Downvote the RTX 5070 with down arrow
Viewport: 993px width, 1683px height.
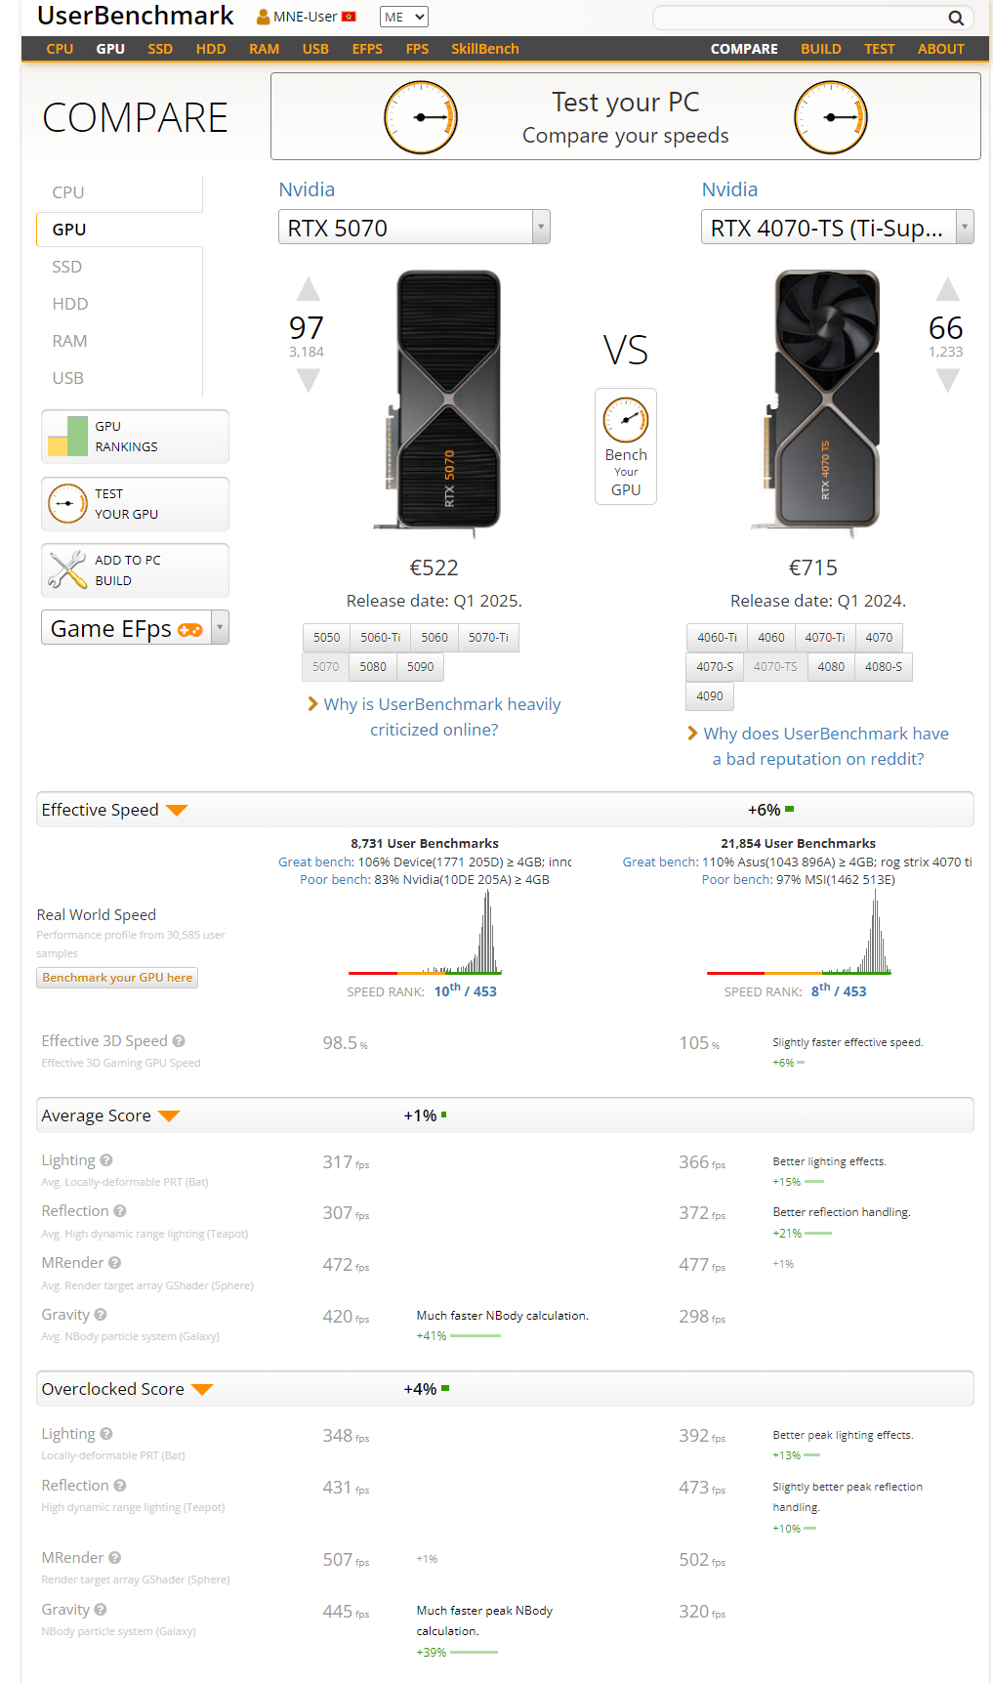tap(308, 380)
